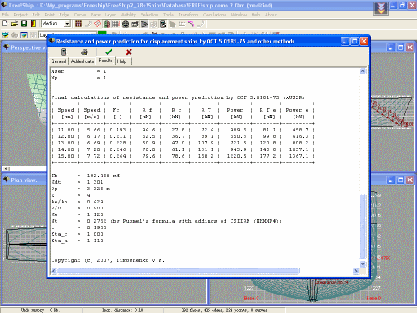Switch to the Added data tab
Viewport: 417px width, 313px height.
point(83,61)
